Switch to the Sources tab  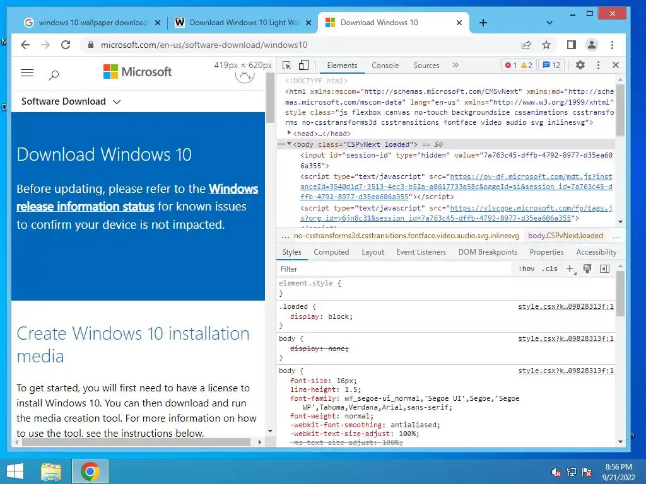click(426, 66)
